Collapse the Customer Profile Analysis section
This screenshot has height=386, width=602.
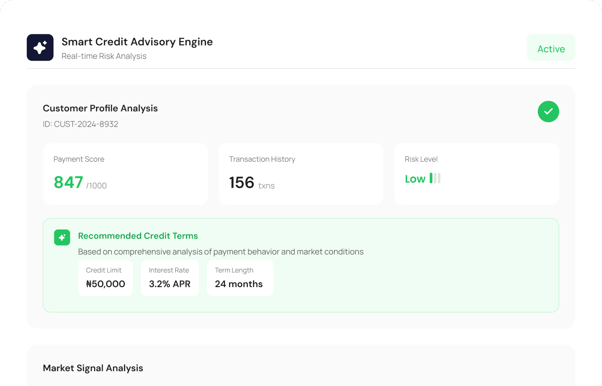point(100,108)
